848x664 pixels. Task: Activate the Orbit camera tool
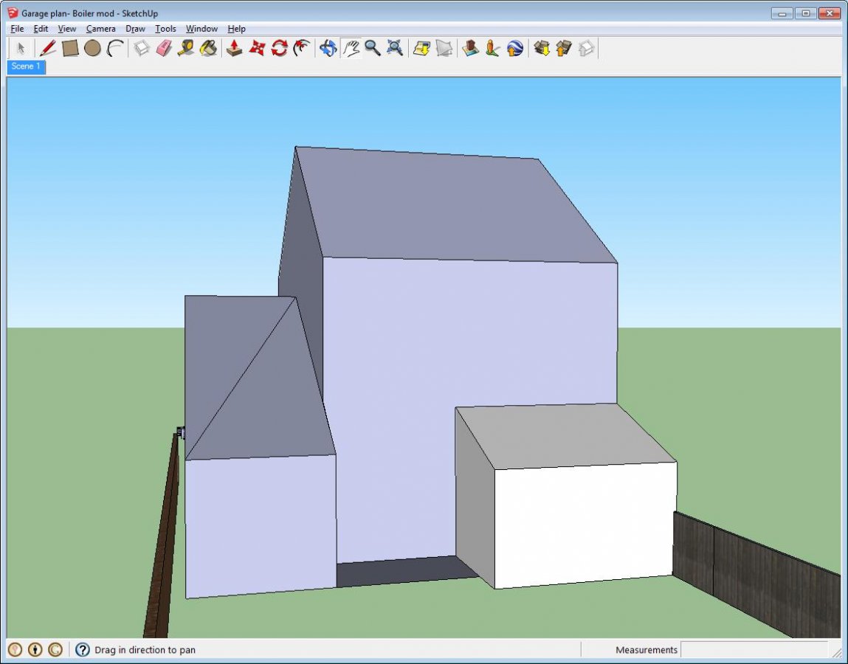pyautogui.click(x=328, y=49)
